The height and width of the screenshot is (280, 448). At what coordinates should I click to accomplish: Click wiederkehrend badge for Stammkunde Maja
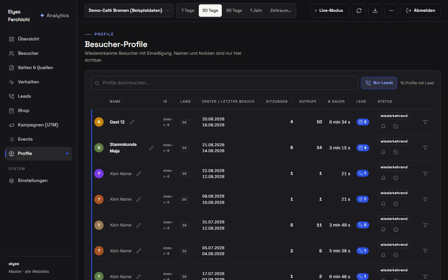(x=394, y=142)
